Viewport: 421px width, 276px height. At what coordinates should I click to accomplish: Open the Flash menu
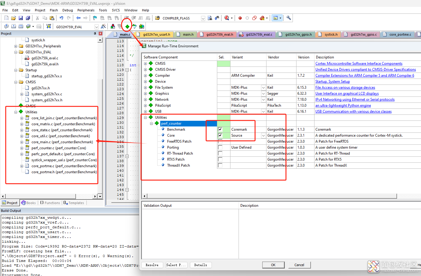point(54,10)
